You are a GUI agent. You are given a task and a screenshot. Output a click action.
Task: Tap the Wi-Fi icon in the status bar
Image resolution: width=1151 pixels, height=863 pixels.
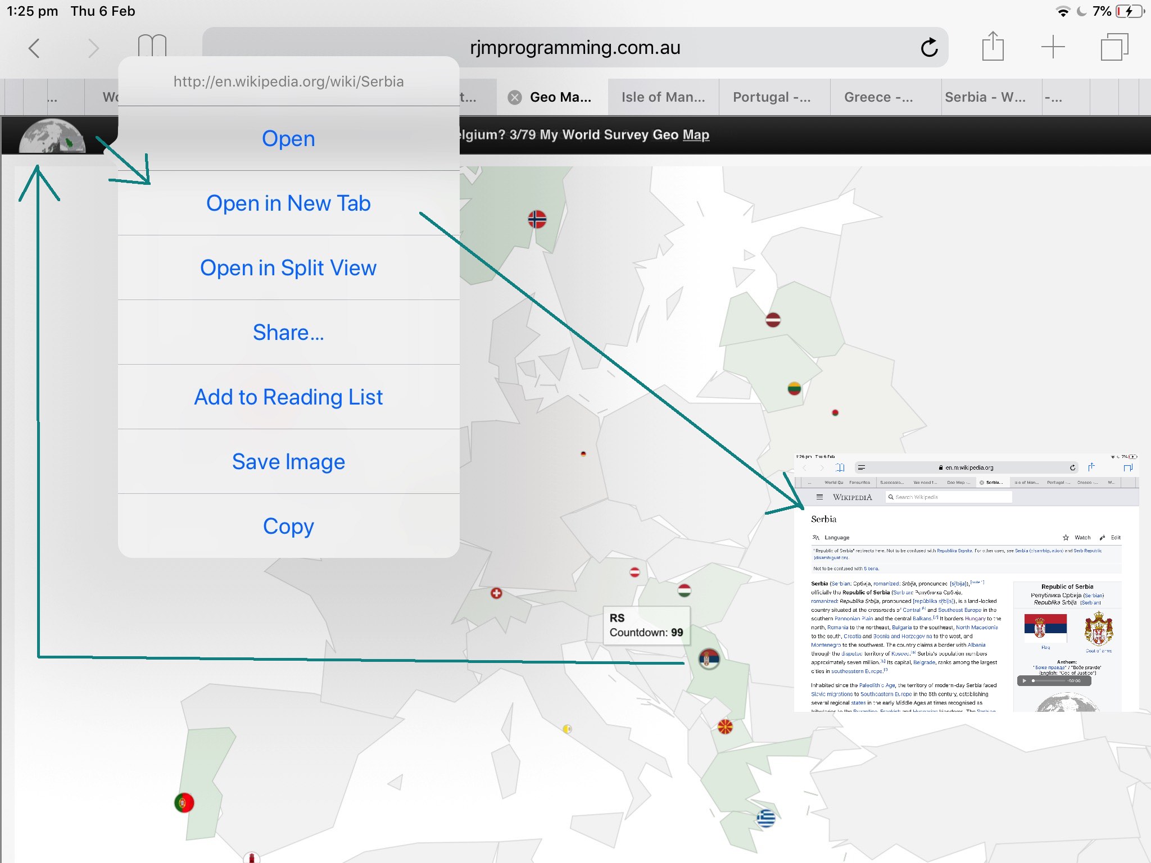point(1062,11)
